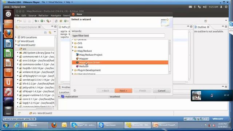Select Project Explorer tab
233x131 pixels.
[x=28, y=27]
